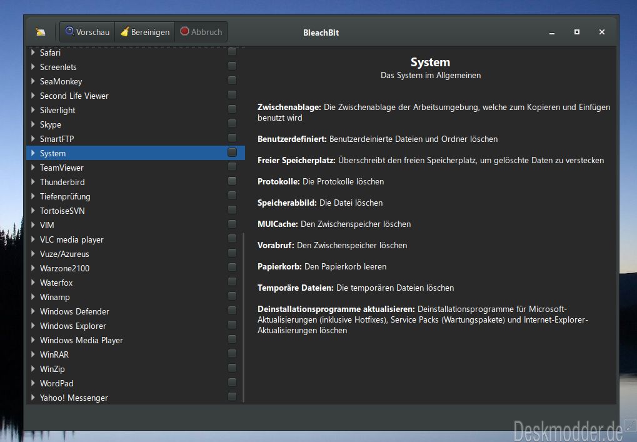Click the Vorschau magnifier icon
Viewport: 637px width, 442px height.
pos(70,31)
